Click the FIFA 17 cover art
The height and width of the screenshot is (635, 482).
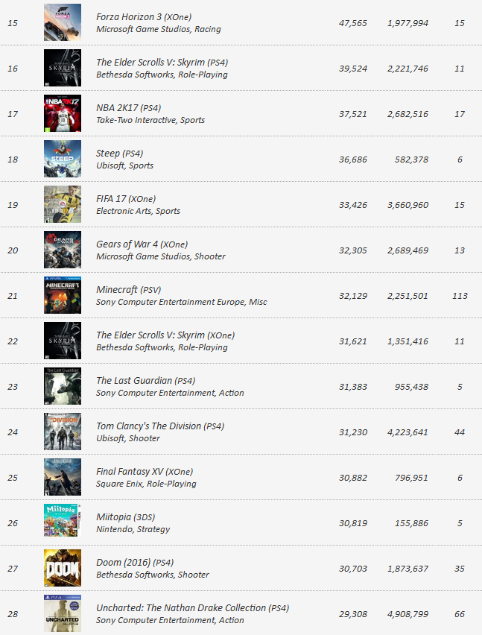tap(63, 204)
